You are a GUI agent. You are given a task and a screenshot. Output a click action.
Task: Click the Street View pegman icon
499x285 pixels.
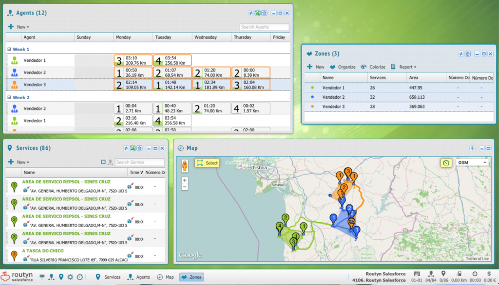click(x=185, y=165)
